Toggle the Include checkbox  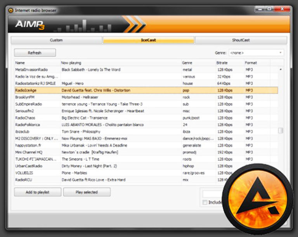(205, 202)
